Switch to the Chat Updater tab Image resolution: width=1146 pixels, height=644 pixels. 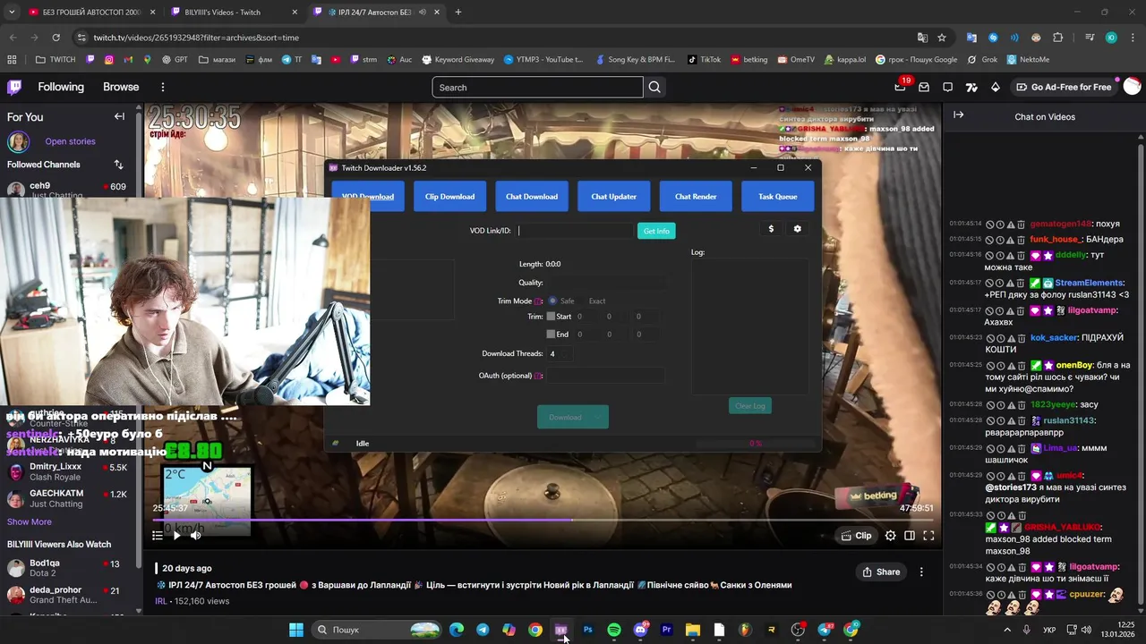pyautogui.click(x=613, y=196)
